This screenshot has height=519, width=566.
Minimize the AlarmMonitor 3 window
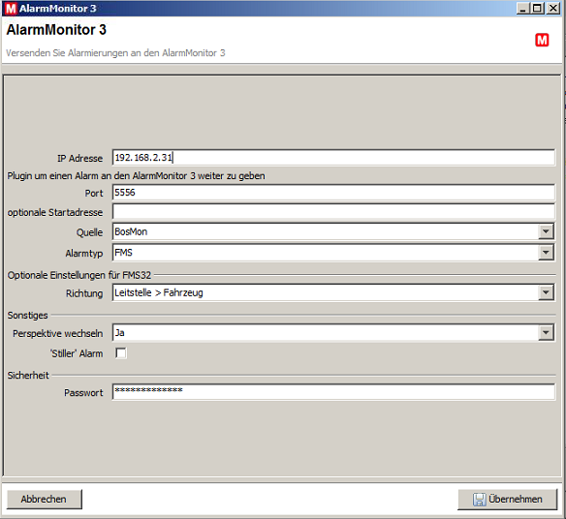522,9
